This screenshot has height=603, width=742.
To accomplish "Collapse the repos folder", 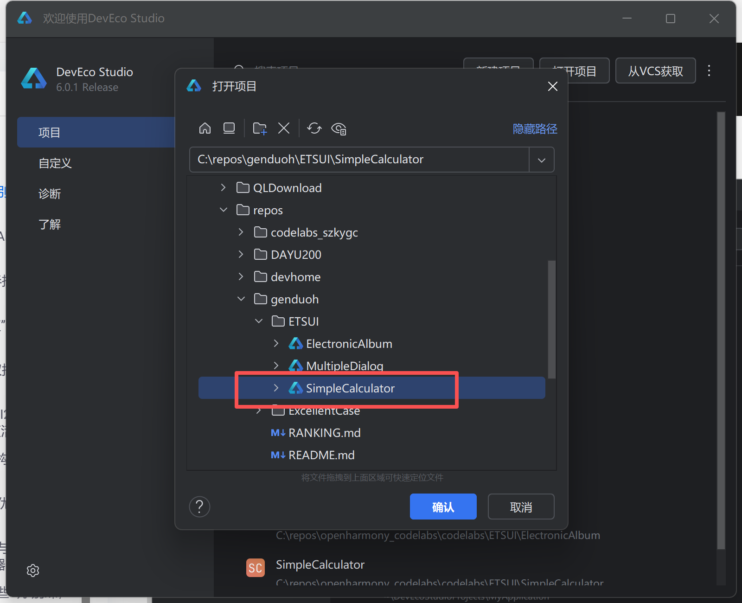I will pos(224,210).
